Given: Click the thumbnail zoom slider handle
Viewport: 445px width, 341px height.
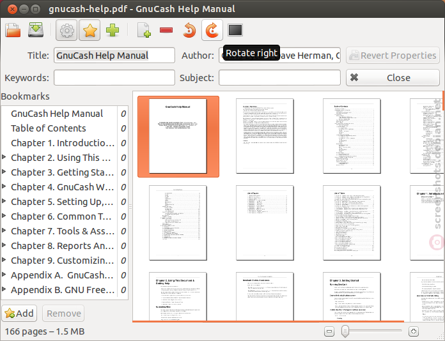Looking at the screenshot, I should coord(345,331).
